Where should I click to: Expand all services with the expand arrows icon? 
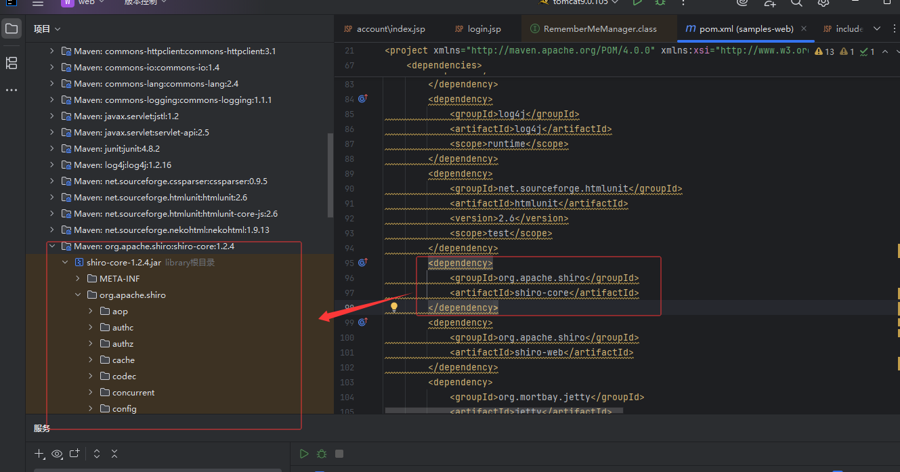click(97, 454)
